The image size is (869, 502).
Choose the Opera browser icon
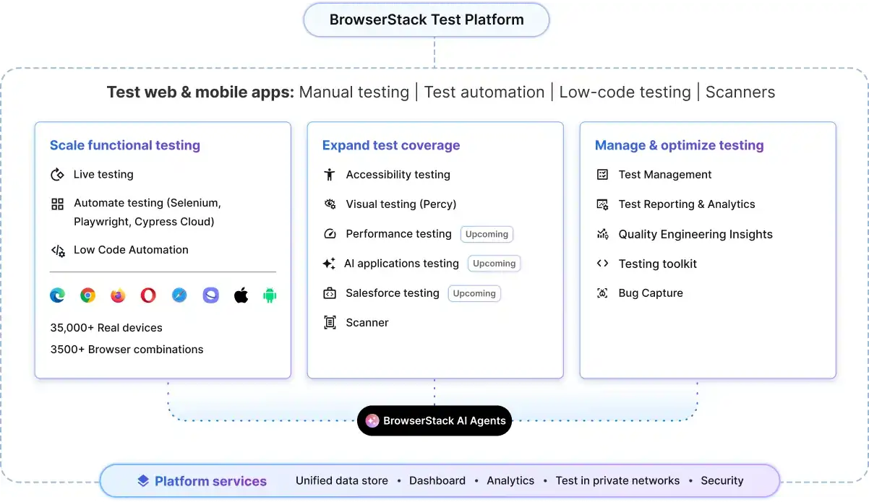148,295
